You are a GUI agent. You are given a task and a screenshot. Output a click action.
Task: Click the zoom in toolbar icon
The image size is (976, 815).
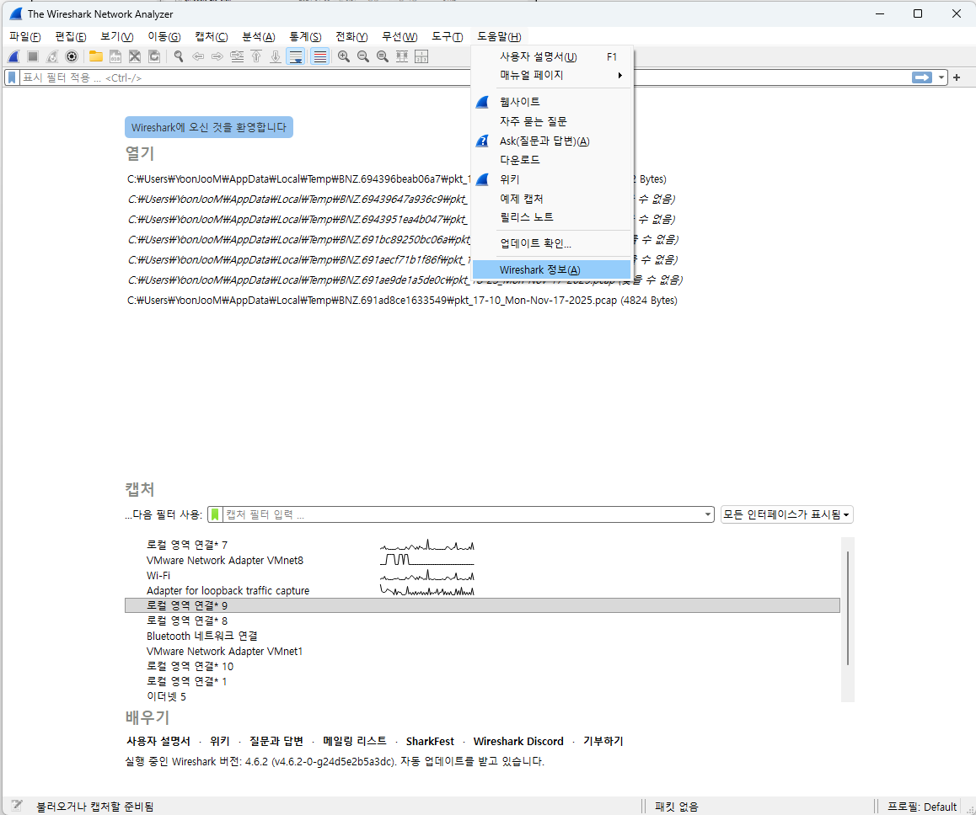pyautogui.click(x=344, y=56)
